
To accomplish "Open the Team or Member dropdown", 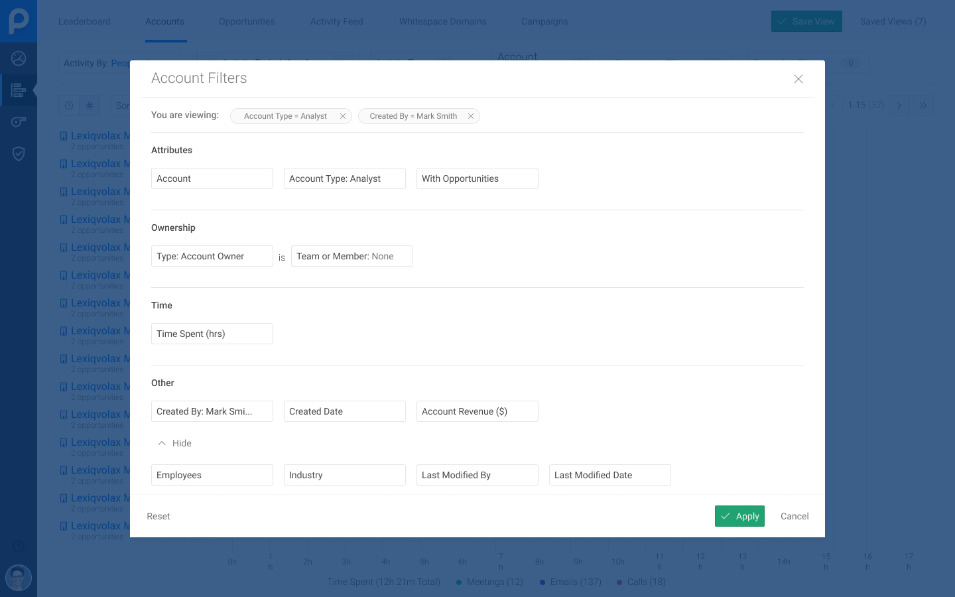I will (x=351, y=256).
